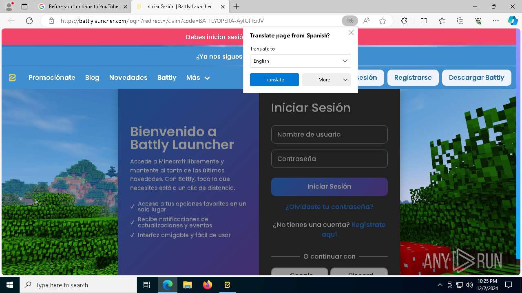Open Collections panel
522x293 pixels.
460,21
